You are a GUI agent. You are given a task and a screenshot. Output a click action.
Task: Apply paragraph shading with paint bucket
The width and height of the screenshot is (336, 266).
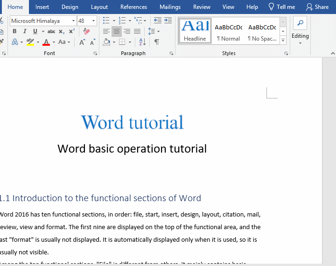click(x=106, y=42)
